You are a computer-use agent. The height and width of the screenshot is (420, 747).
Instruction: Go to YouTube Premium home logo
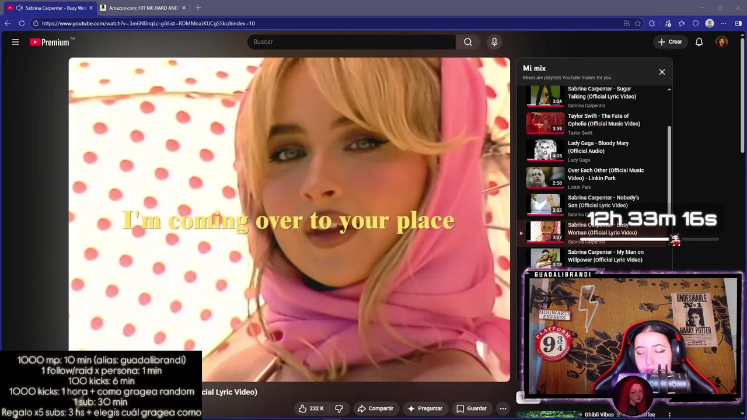click(50, 42)
